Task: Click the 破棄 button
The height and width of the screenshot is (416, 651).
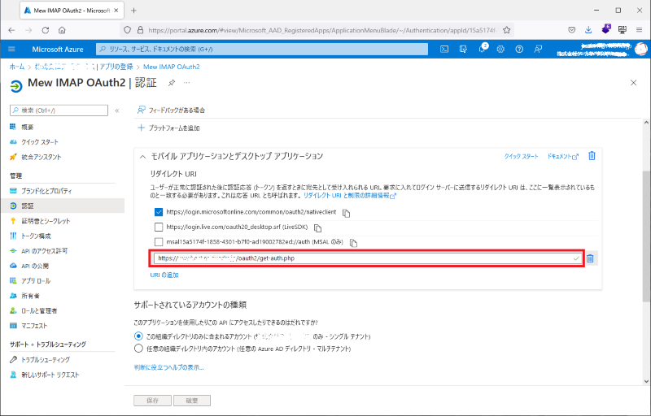Action: tap(192, 401)
